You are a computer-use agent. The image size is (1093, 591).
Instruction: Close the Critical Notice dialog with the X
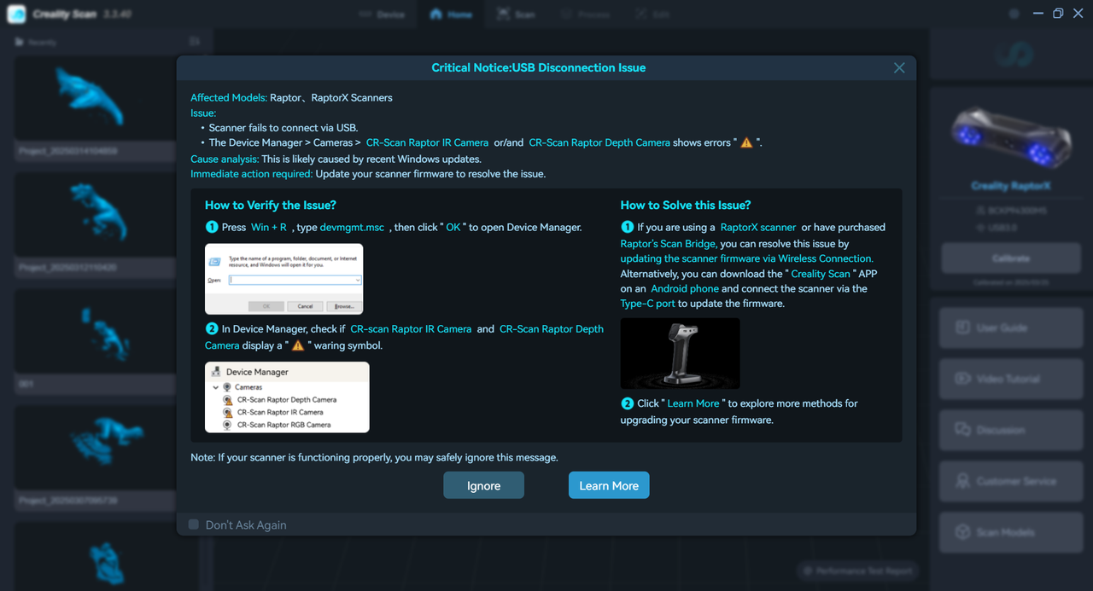coord(899,68)
